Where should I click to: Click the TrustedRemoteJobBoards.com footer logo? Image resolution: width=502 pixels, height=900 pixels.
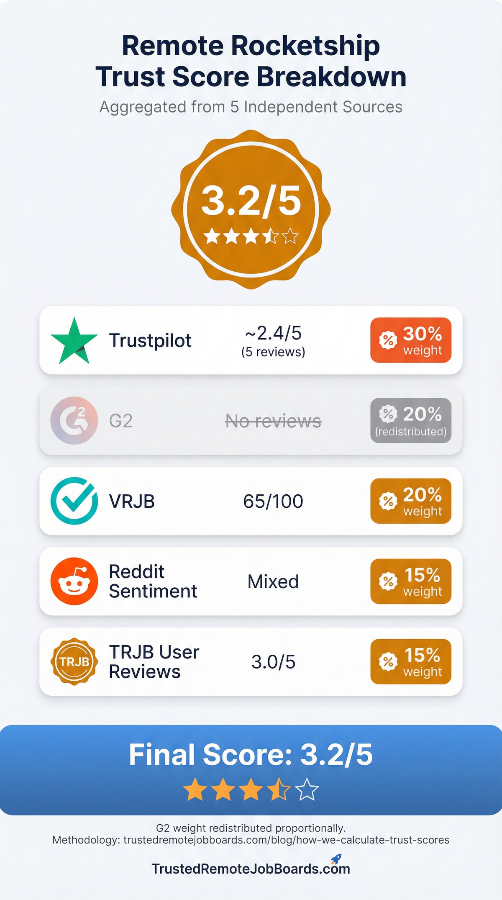(x=251, y=869)
